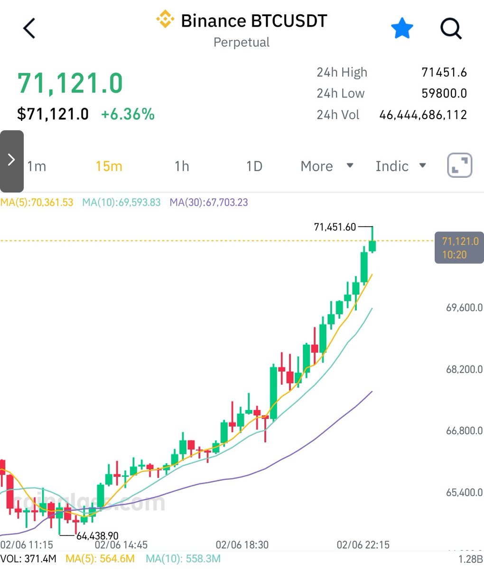The height and width of the screenshot is (569, 484).
Task: Tap the current price tag 71,121.0 10:20
Action: point(459,248)
